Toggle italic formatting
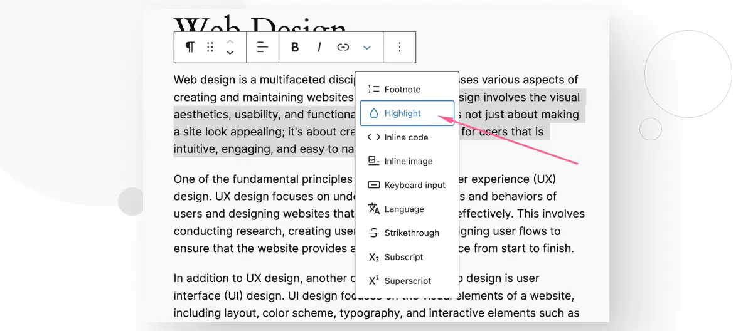 point(319,47)
